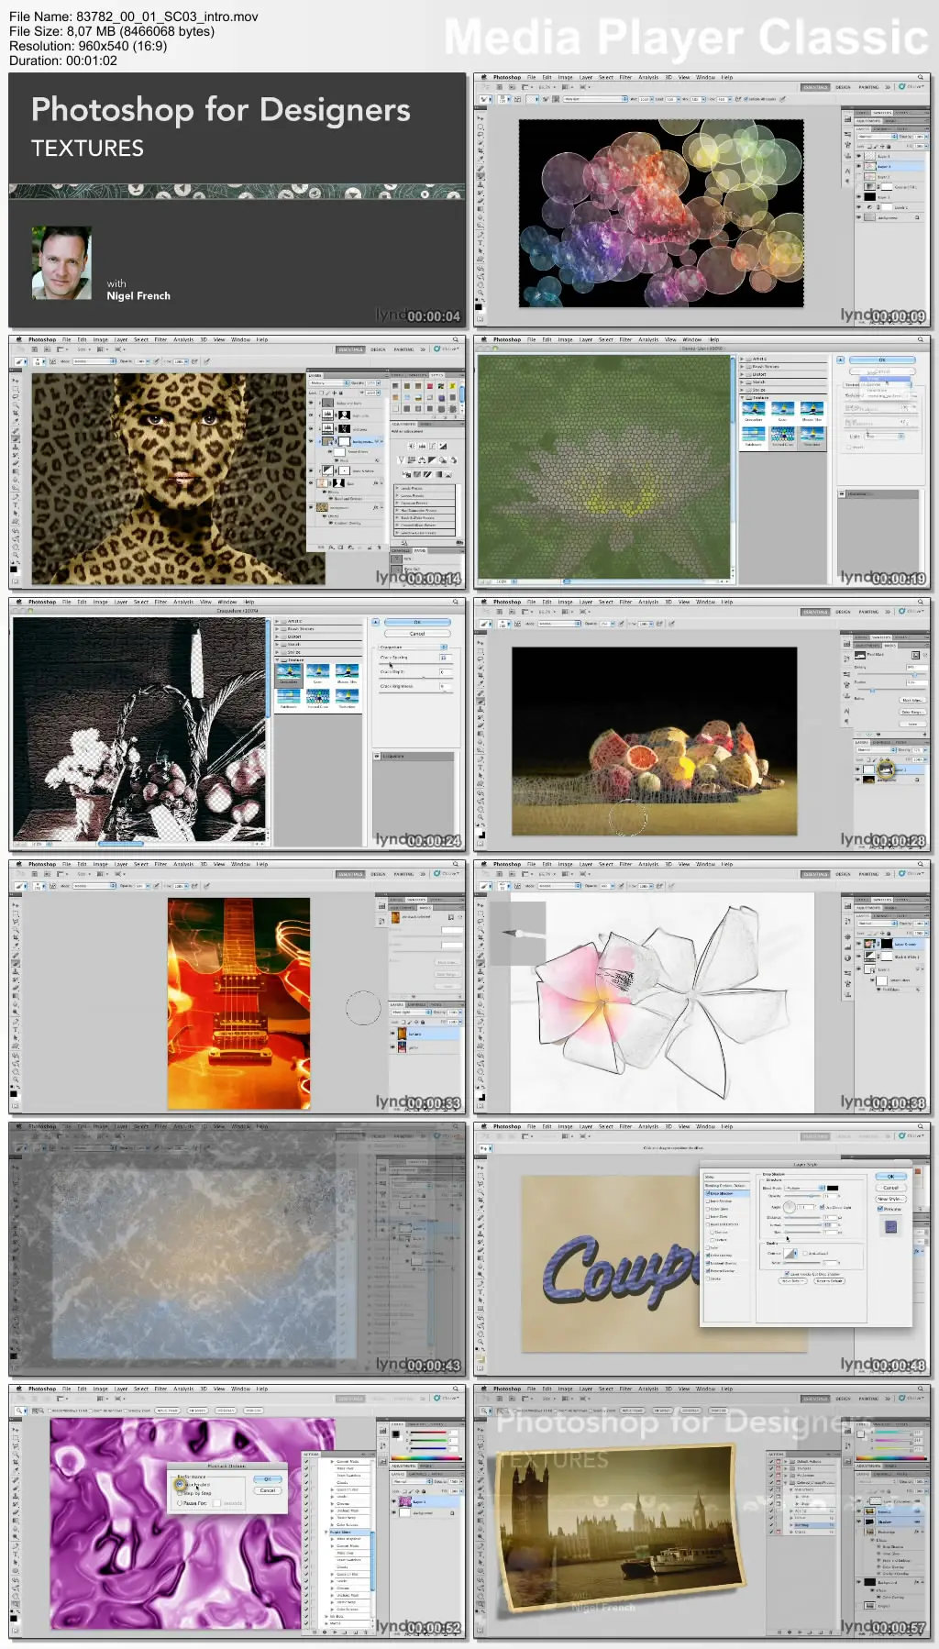Viewport: 939px width, 1649px height.
Task: Open the Filter menu in the 00:00:48 frame
Action: point(625,1126)
